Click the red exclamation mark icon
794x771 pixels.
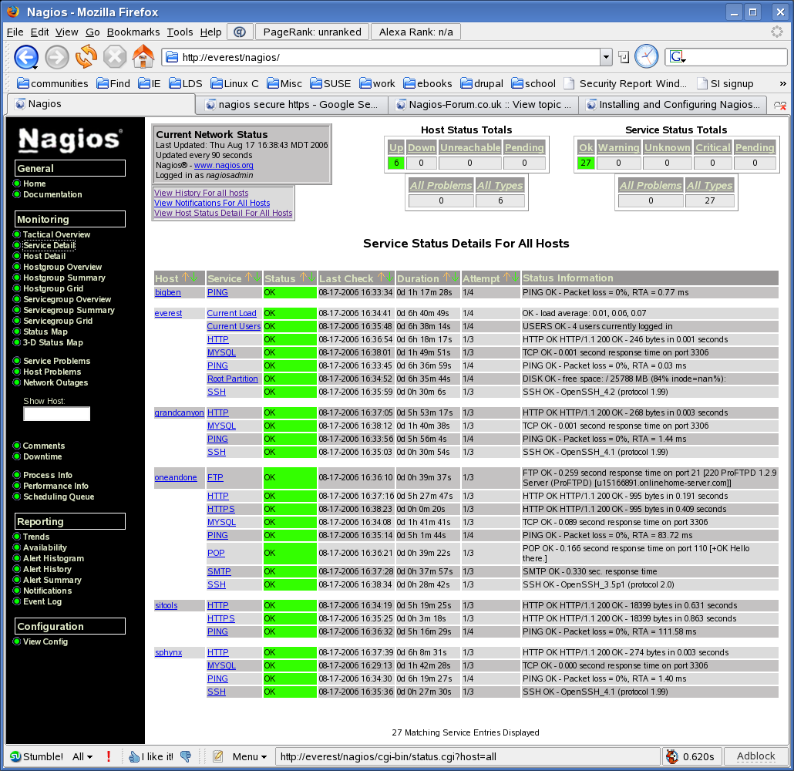point(109,756)
